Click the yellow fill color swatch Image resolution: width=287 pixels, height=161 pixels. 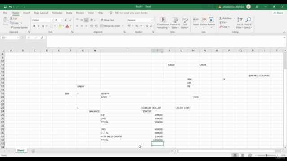click(60, 26)
